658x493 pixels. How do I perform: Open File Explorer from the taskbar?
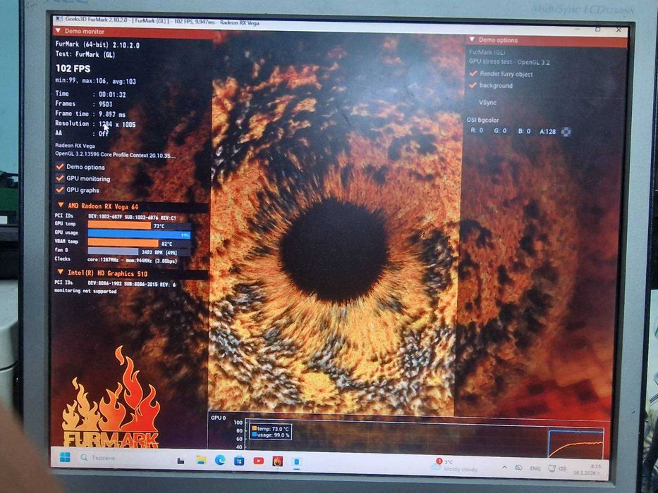tap(201, 461)
